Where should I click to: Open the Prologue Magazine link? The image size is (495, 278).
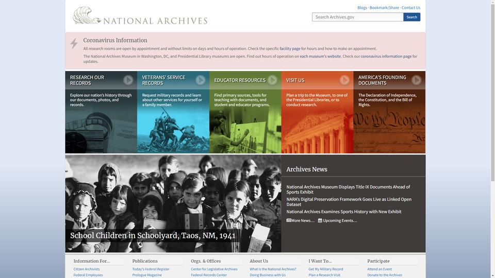147,275
